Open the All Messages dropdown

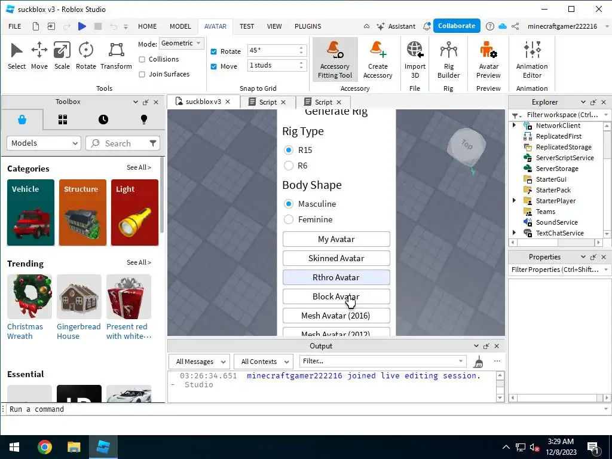point(199,362)
